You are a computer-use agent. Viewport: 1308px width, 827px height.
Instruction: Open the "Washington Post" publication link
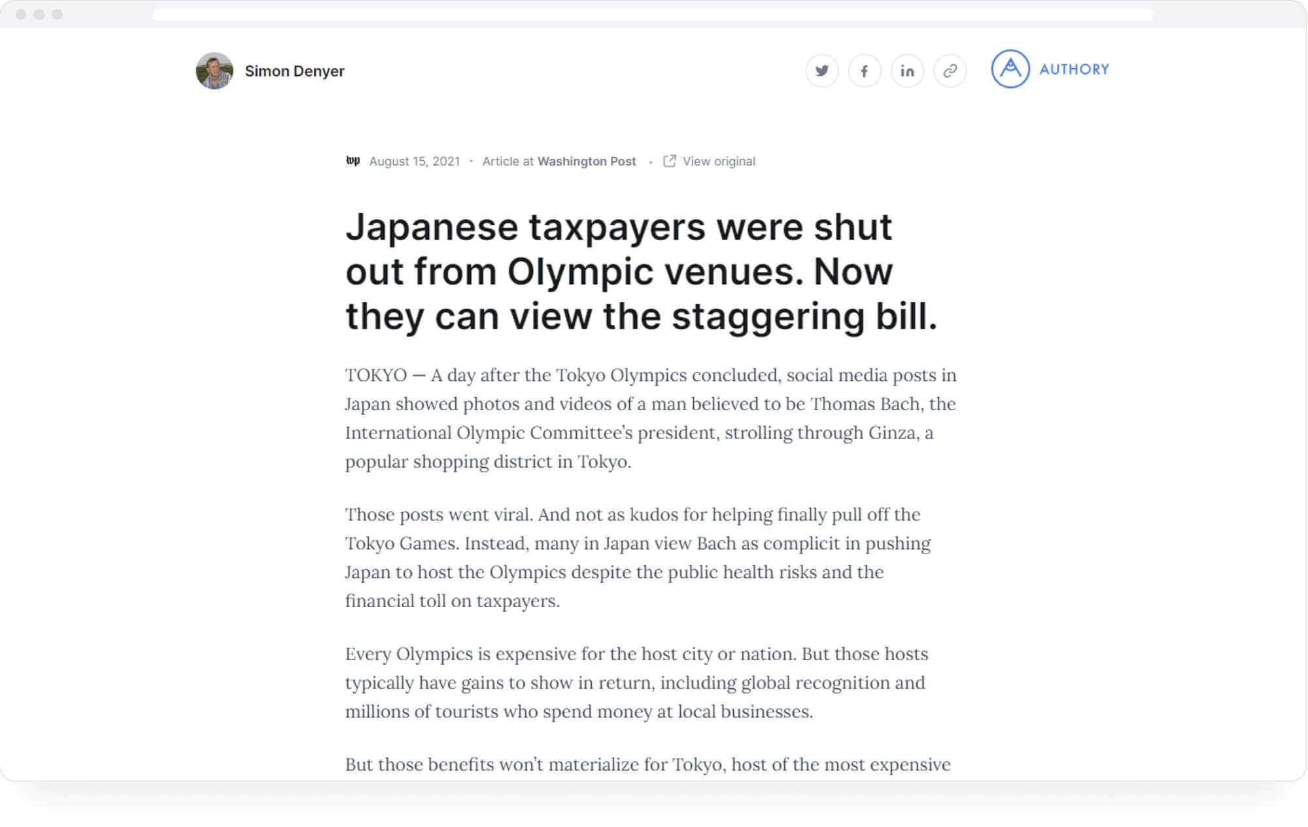587,161
